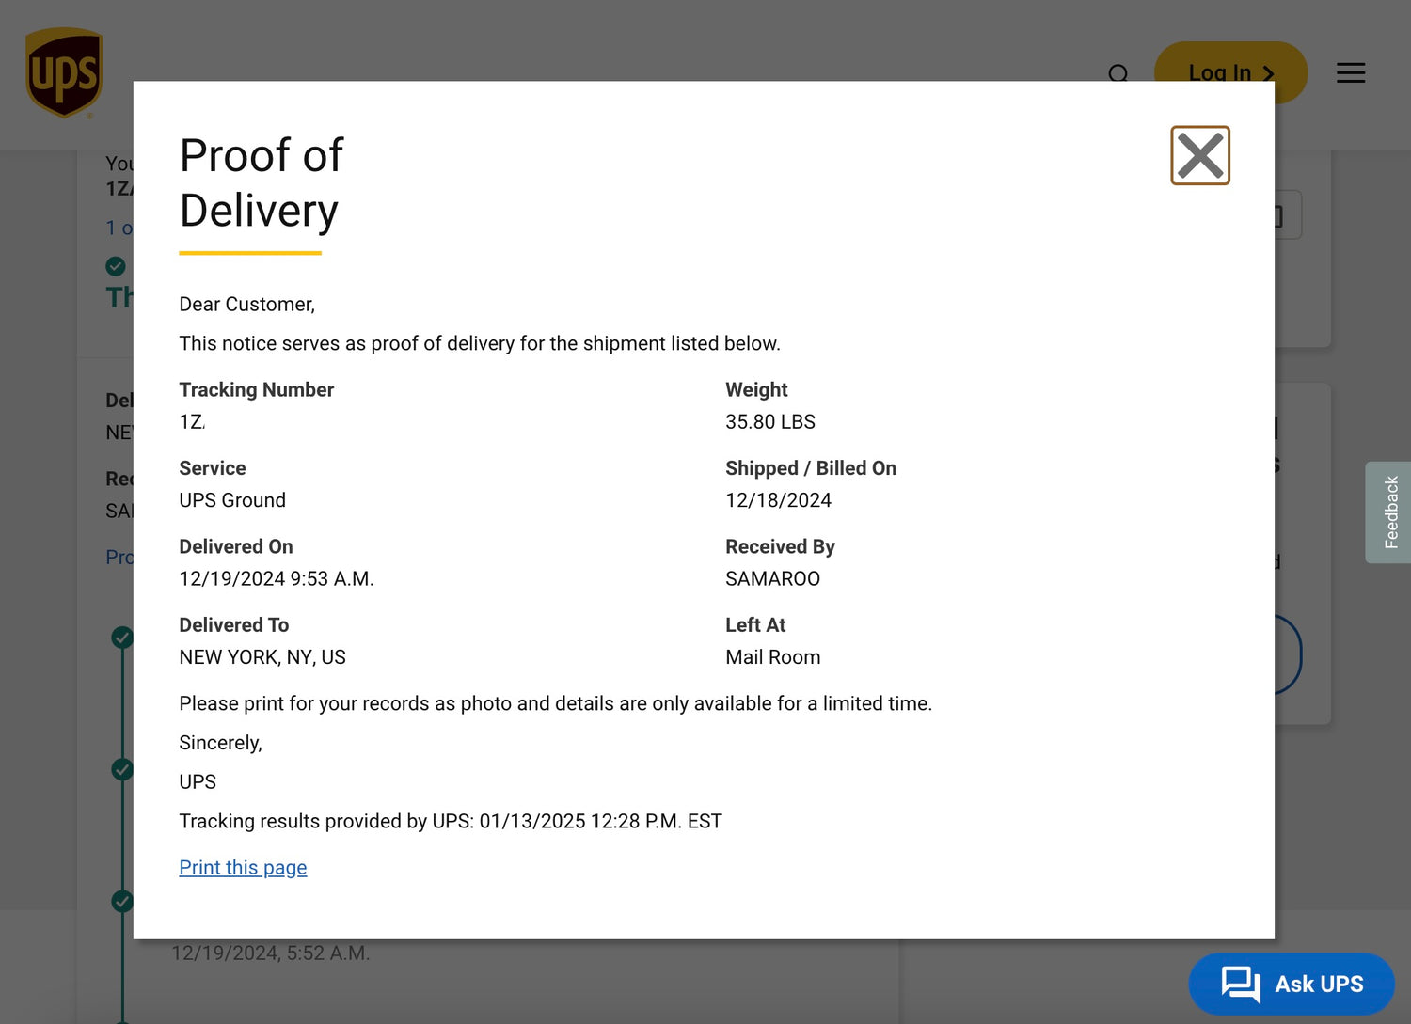The width and height of the screenshot is (1411, 1024).
Task: Start a chat with Ask UPS
Action: coord(1292,984)
